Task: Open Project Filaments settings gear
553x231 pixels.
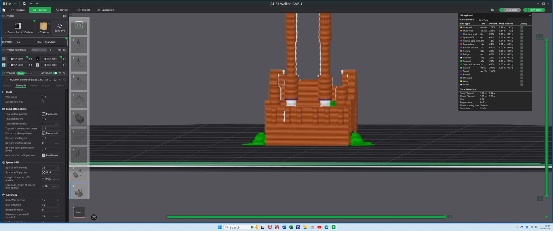Action: click(64, 50)
